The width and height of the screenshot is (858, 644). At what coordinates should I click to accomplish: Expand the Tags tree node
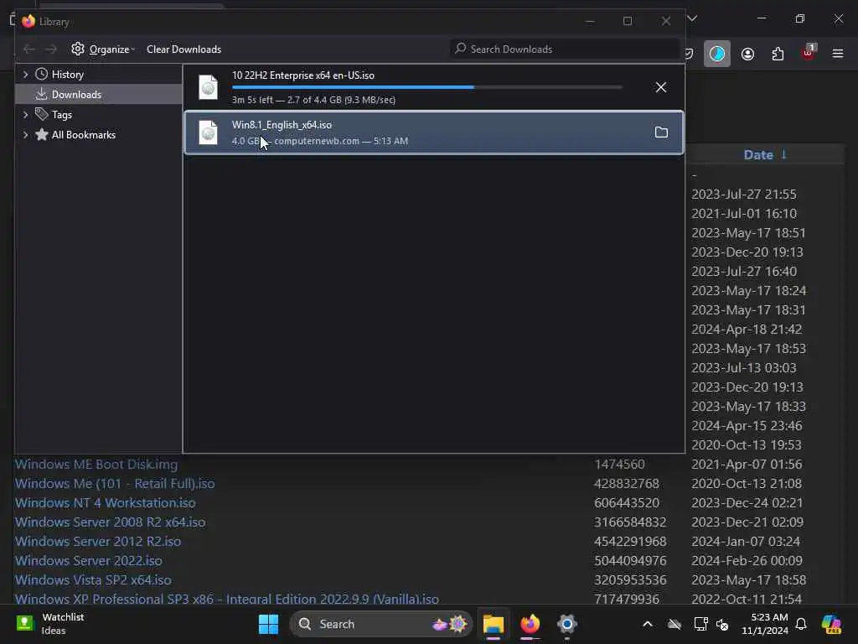pyautogui.click(x=26, y=114)
